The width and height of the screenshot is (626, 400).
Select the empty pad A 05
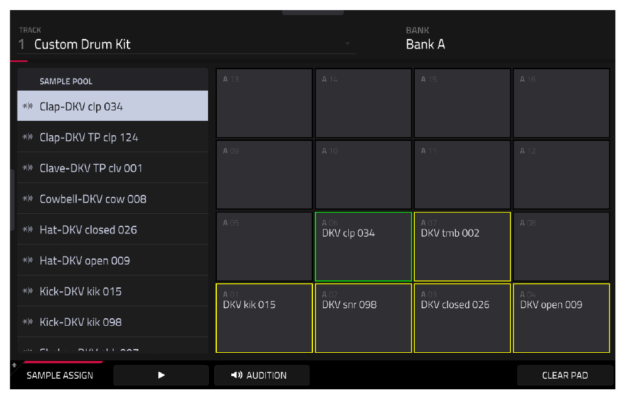(x=265, y=247)
